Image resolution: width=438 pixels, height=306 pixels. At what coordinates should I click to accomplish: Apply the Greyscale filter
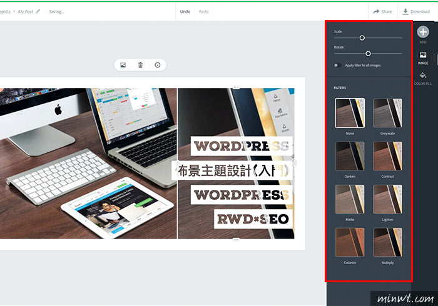click(x=387, y=113)
